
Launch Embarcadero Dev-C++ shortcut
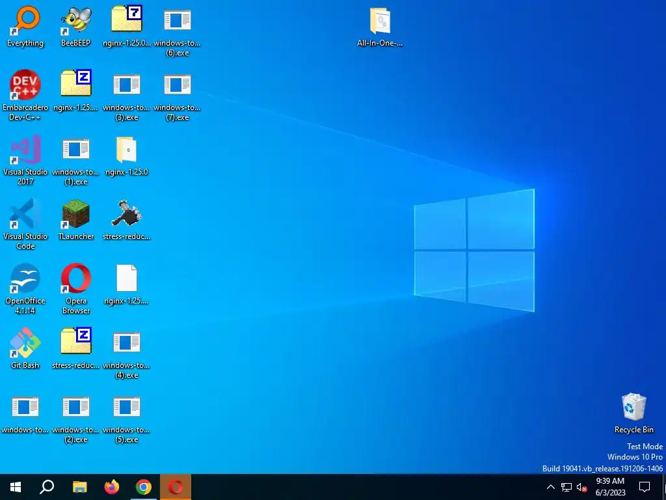click(25, 95)
